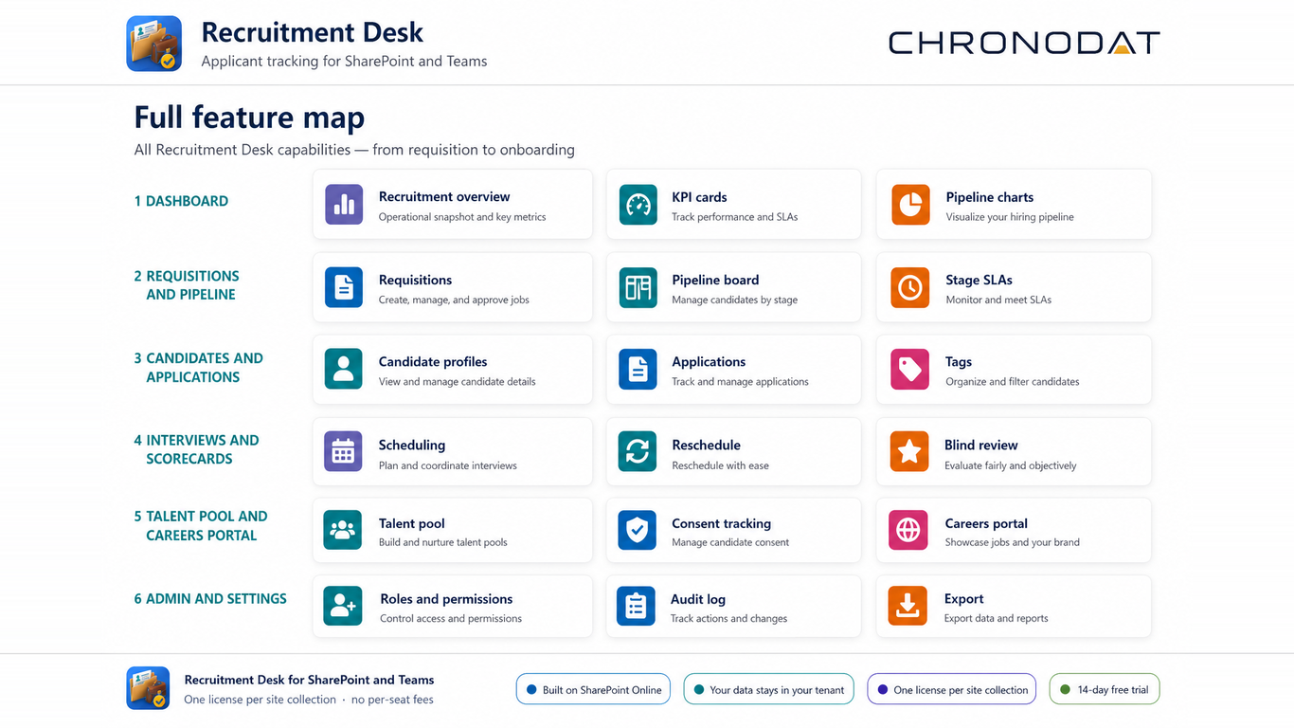Click 'Create, manage, and approve jobs' description

coord(454,300)
